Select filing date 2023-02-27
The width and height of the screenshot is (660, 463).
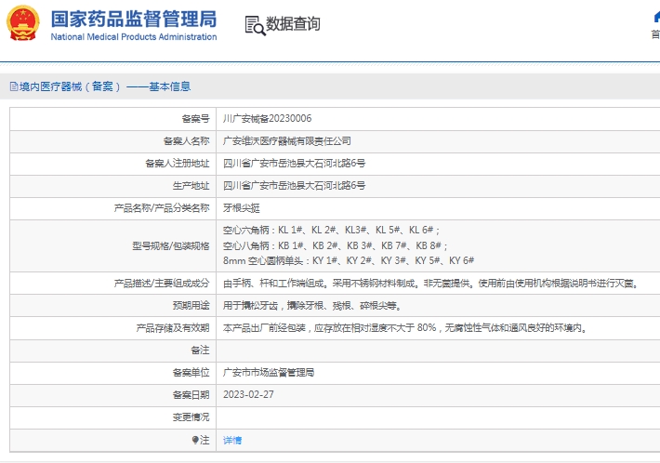248,395
